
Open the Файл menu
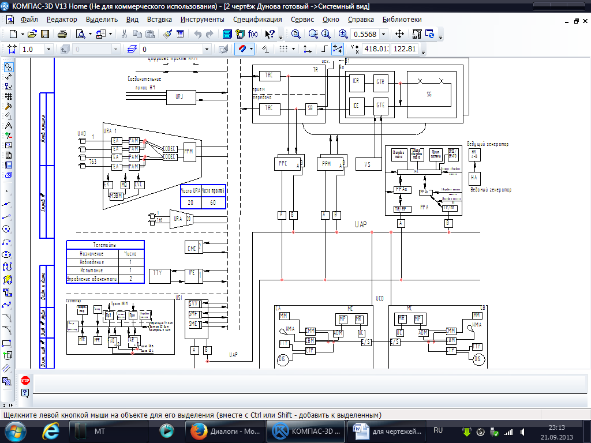29,20
